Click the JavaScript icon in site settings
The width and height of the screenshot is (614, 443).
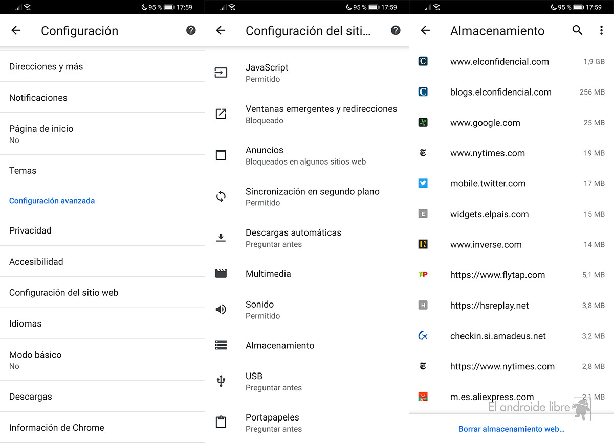221,73
